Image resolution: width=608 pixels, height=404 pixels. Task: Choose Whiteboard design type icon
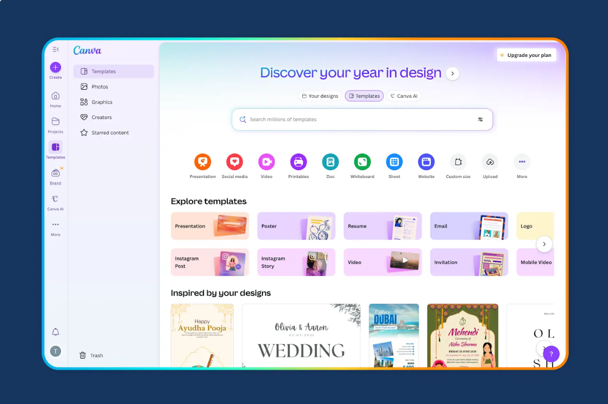[362, 162]
